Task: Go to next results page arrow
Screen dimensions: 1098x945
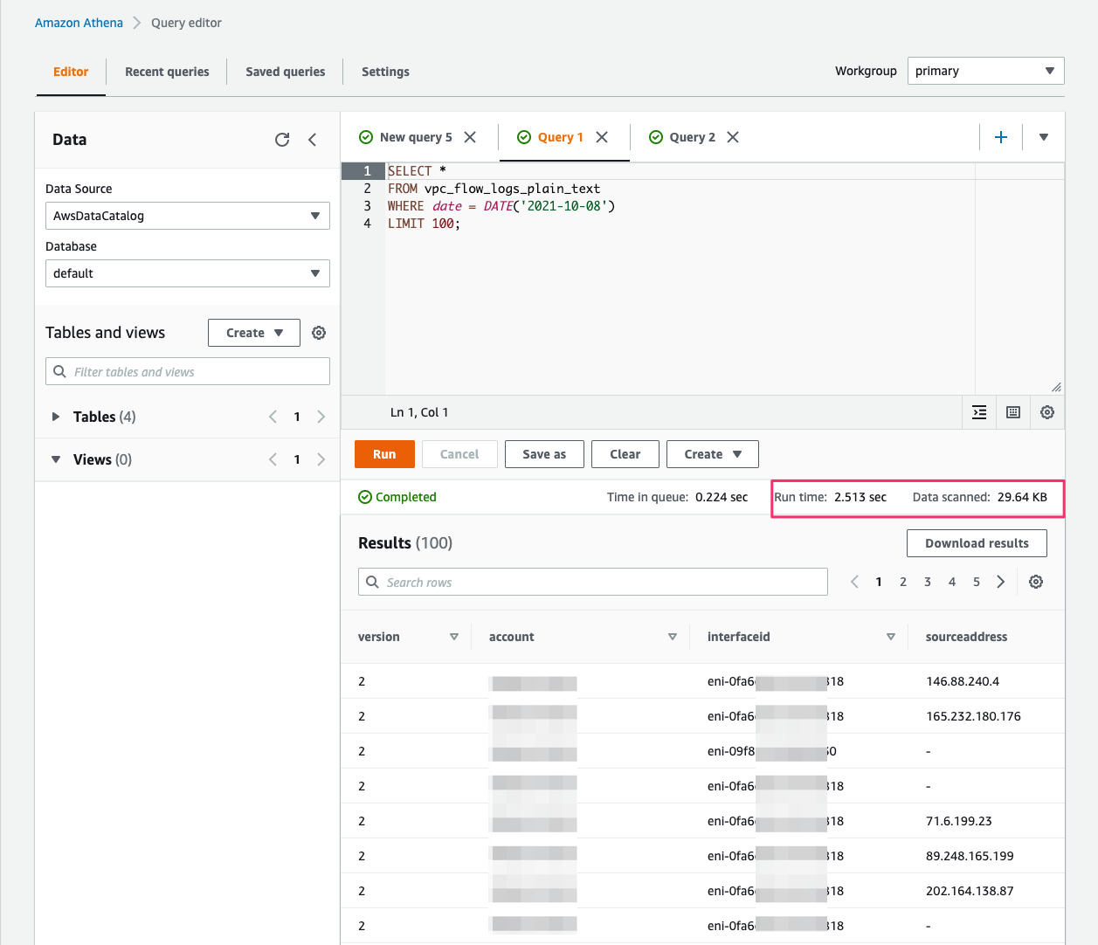Action: [1001, 582]
